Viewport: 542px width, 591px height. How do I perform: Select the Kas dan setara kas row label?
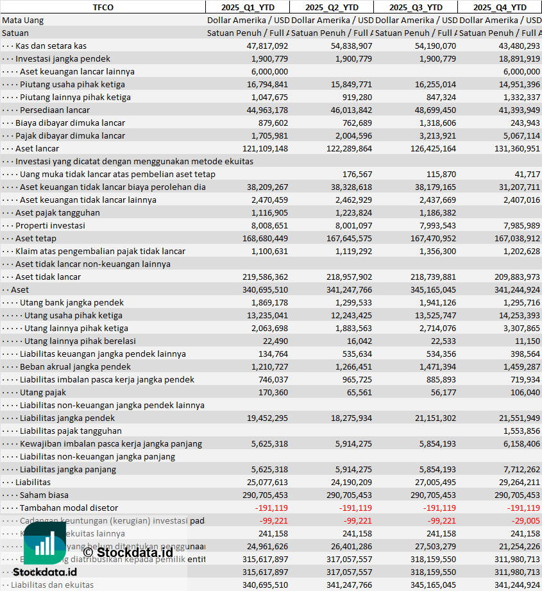point(51,46)
